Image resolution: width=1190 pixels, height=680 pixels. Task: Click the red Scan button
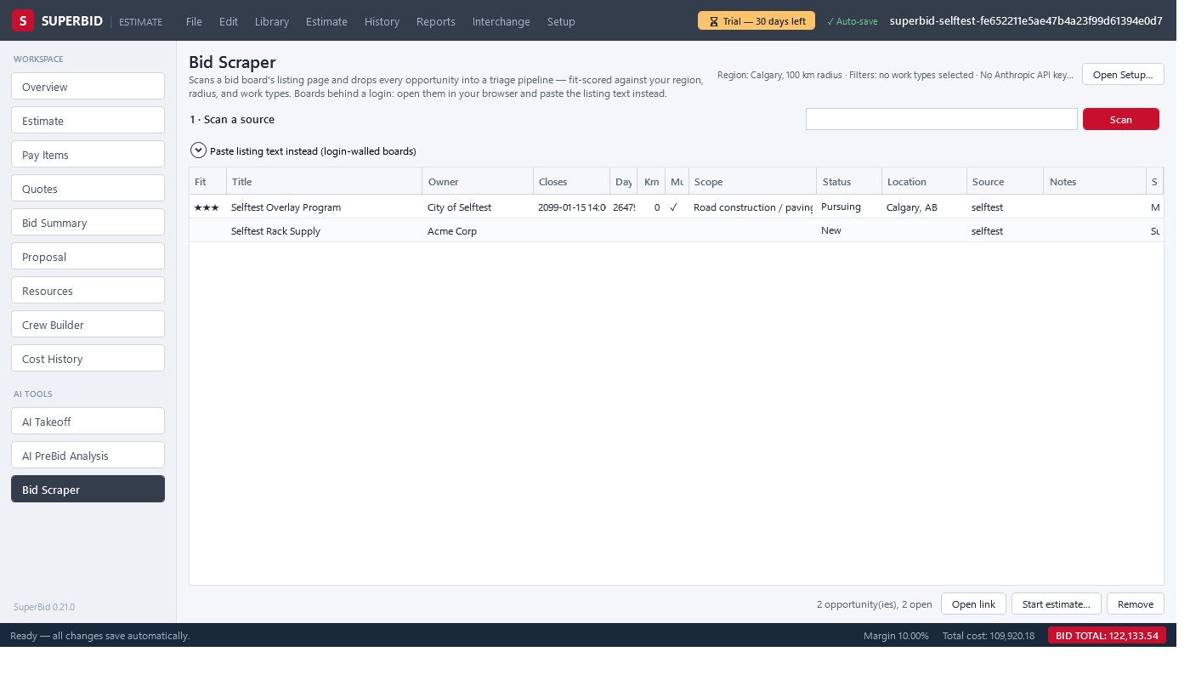point(1121,119)
